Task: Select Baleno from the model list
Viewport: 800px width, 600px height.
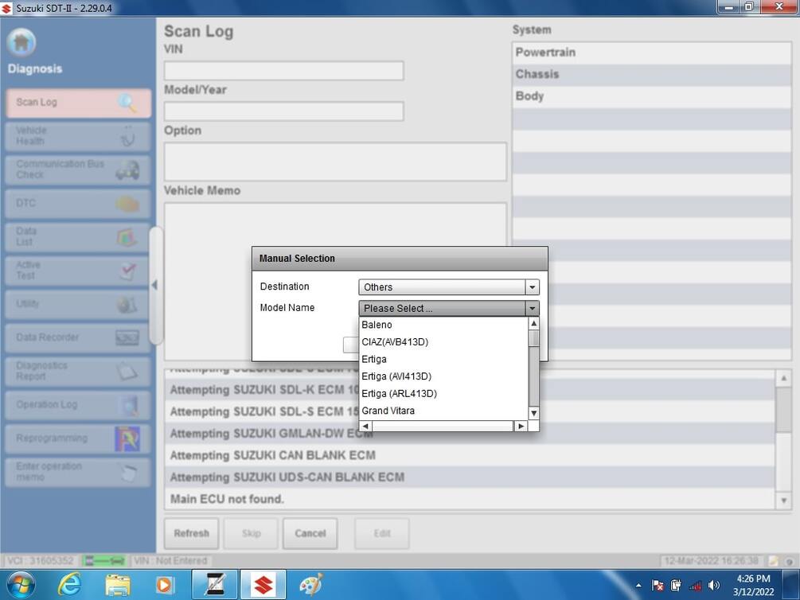Action: 377,325
